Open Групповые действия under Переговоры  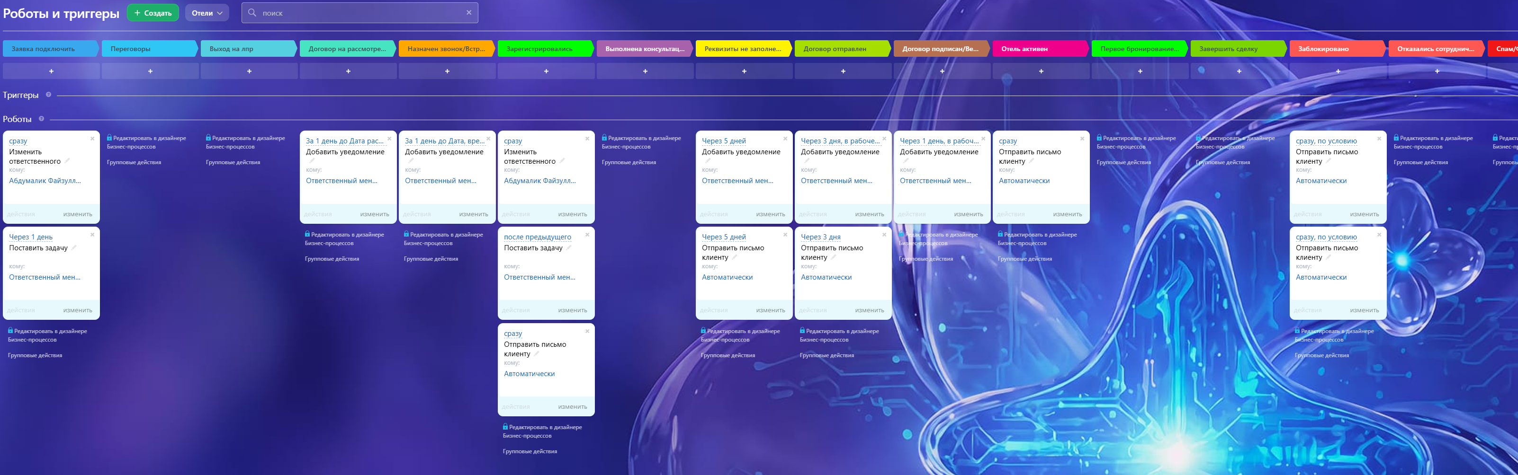coord(134,162)
